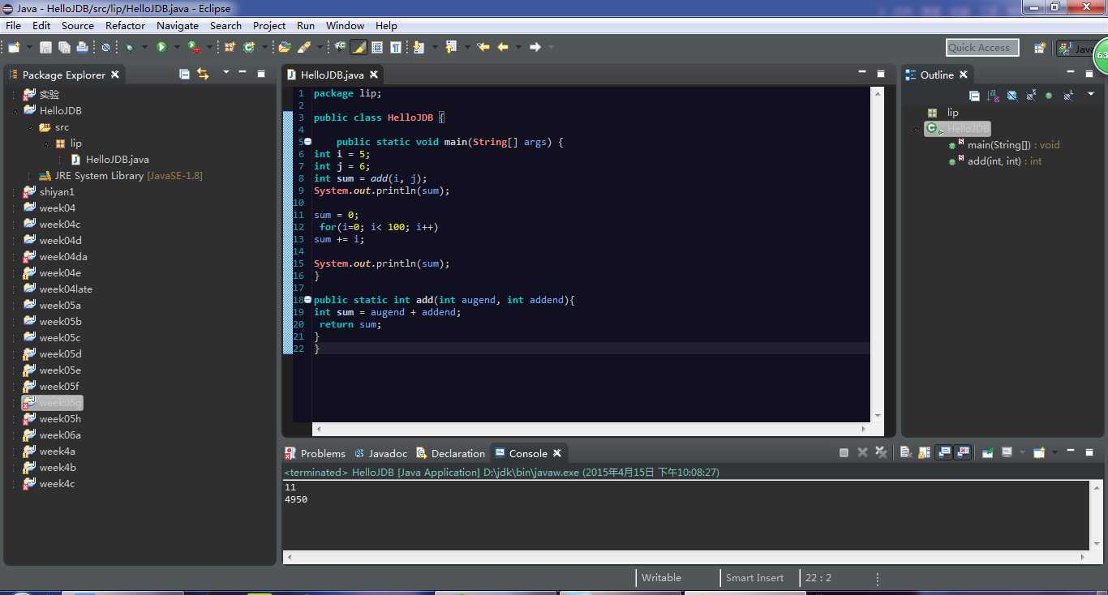Viewport: 1108px width, 595px height.
Task: Click the Open Console icon
Action: click(x=1039, y=452)
